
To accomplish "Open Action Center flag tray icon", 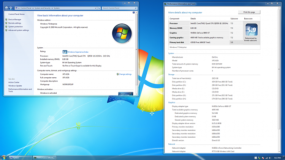I will [263, 158].
